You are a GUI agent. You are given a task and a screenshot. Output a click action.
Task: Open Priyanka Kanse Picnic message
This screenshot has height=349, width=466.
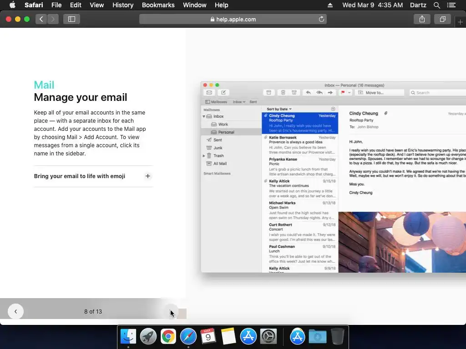point(300,166)
